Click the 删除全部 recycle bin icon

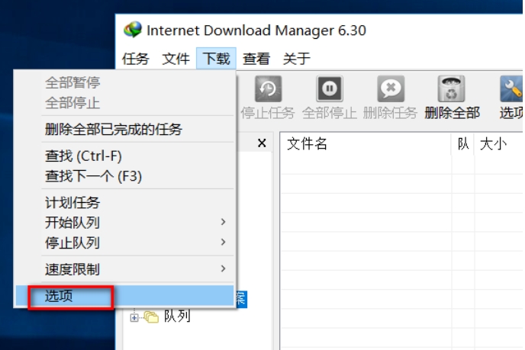(x=451, y=88)
